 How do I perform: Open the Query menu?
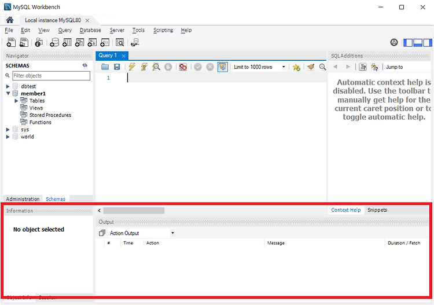(65, 30)
